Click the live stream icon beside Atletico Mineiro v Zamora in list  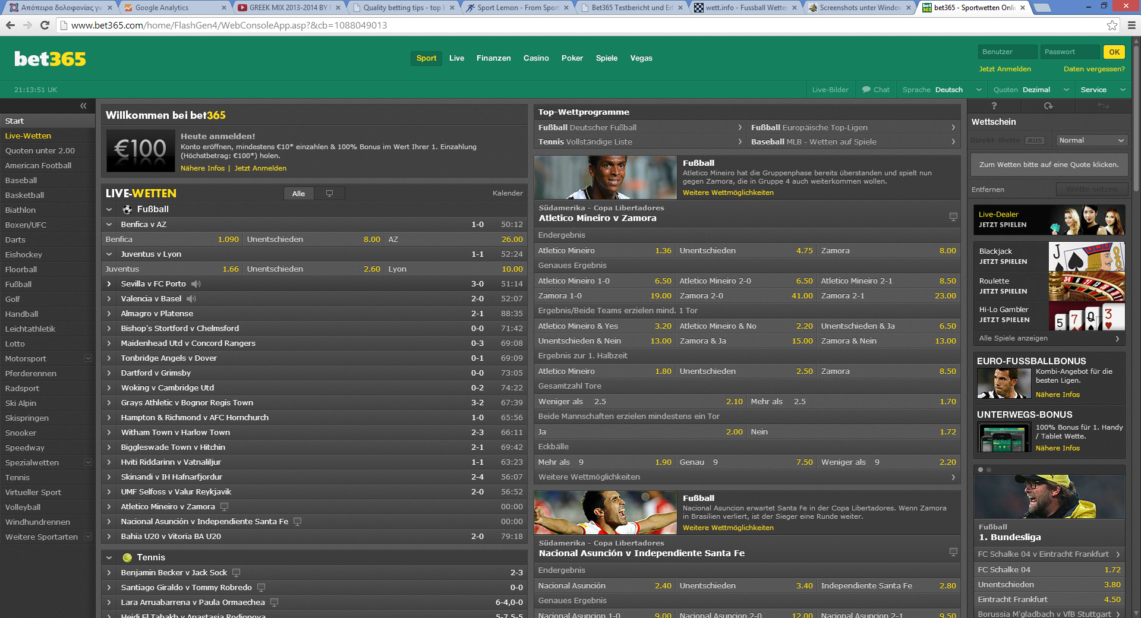point(224,507)
